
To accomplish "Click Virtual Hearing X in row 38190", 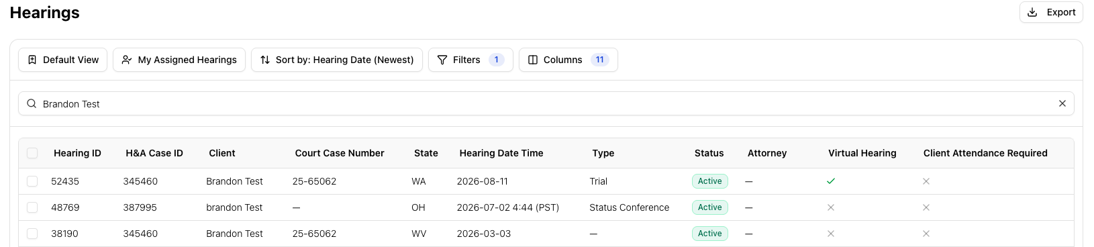I will (x=831, y=234).
